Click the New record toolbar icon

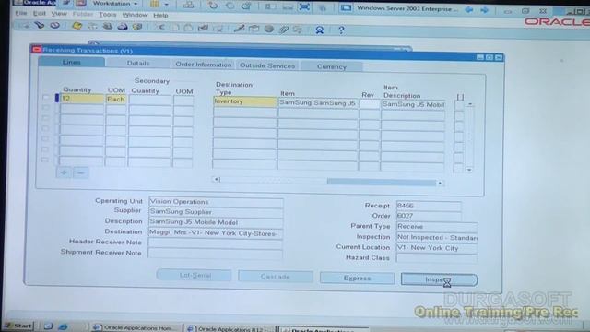(x=25, y=26)
